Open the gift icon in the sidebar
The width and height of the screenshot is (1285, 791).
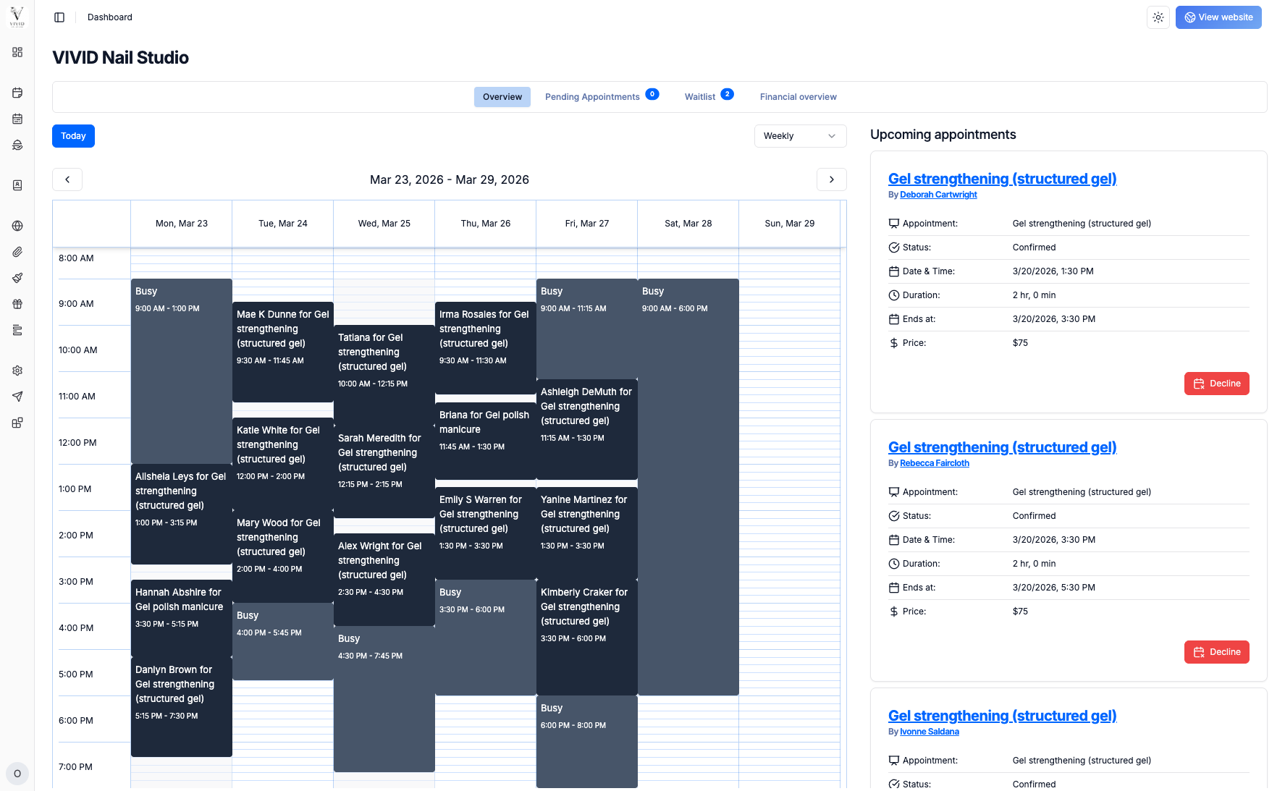pyautogui.click(x=17, y=304)
